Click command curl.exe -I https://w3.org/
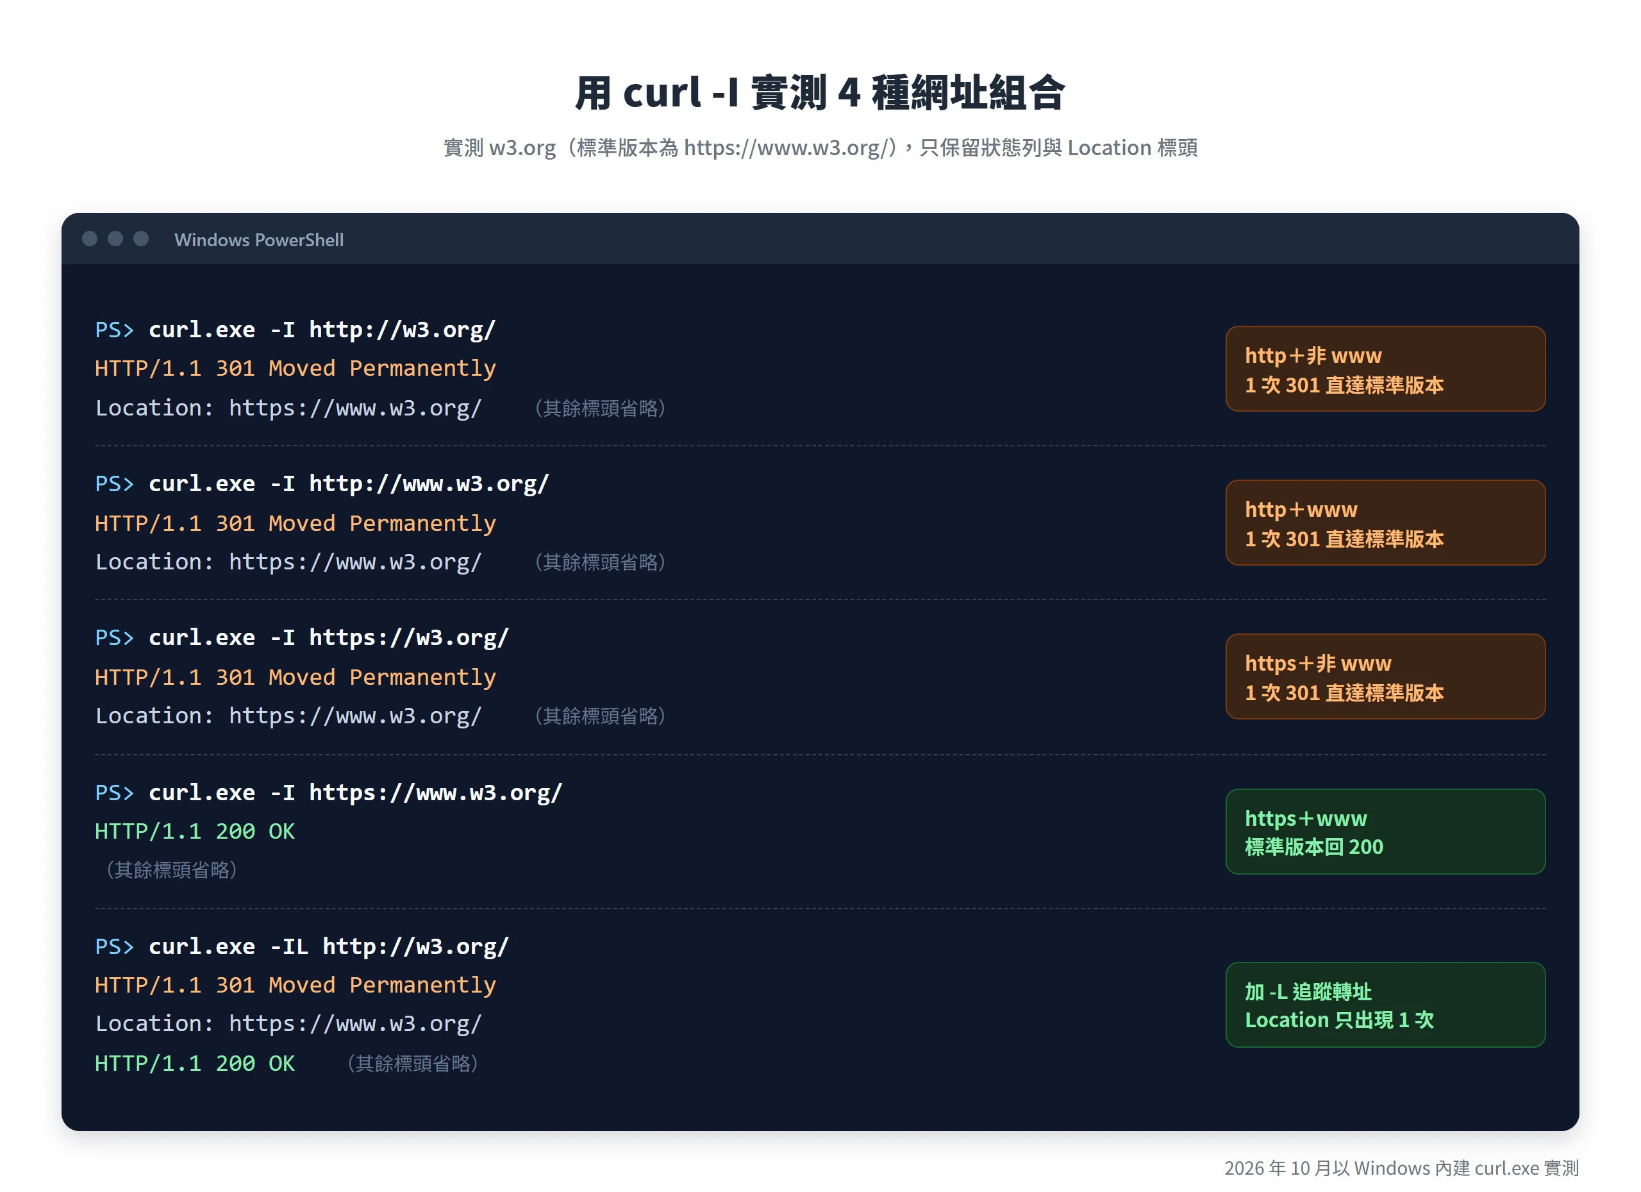The image size is (1641, 1192). [x=328, y=637]
